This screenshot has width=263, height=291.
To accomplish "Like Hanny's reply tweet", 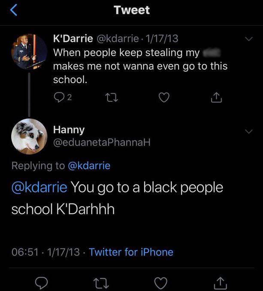I will (x=160, y=282).
